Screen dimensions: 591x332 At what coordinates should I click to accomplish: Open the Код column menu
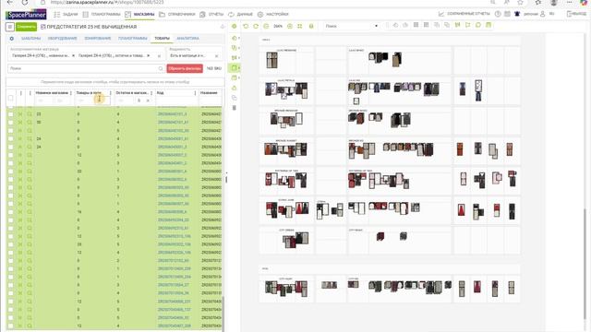pos(195,93)
